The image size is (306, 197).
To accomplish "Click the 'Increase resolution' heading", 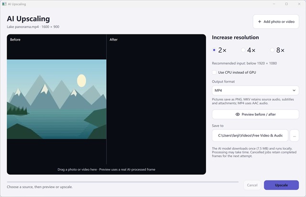I will (x=235, y=37).
